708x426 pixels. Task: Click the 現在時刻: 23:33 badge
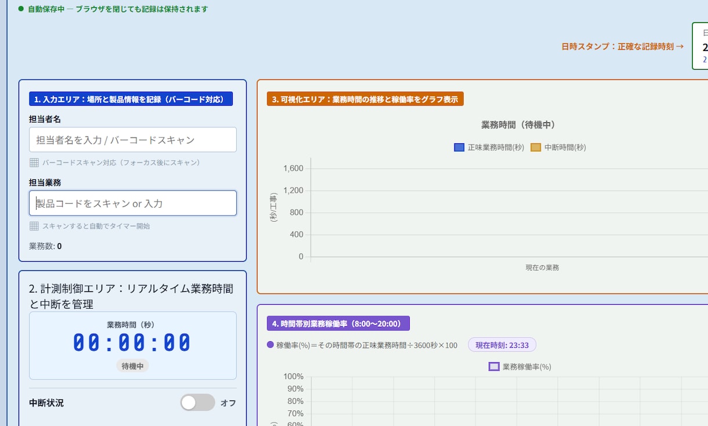coord(502,345)
